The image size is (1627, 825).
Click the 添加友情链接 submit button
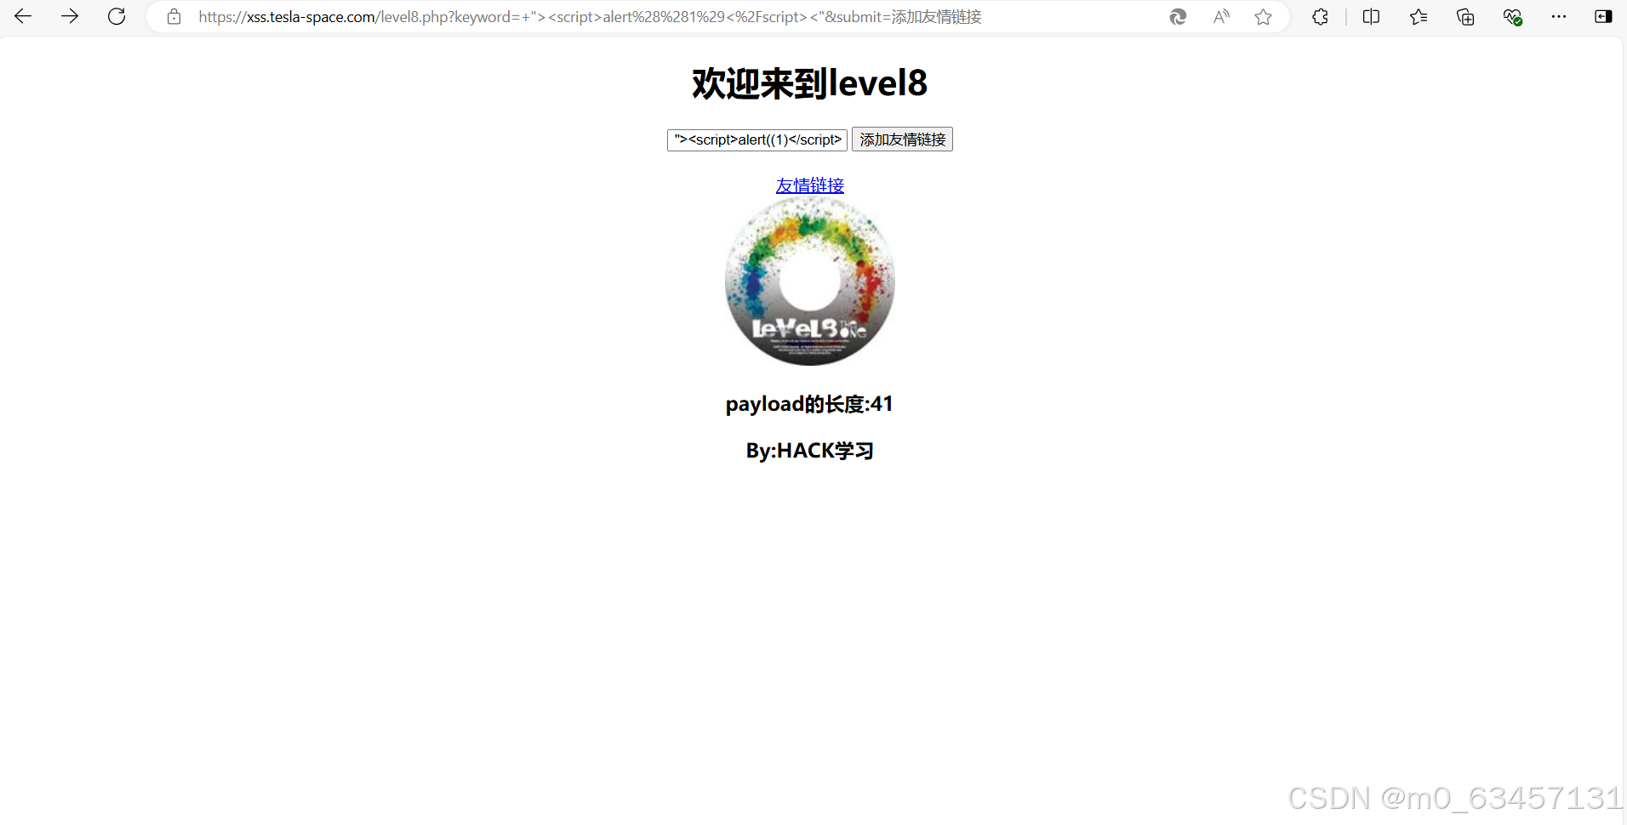tap(902, 139)
